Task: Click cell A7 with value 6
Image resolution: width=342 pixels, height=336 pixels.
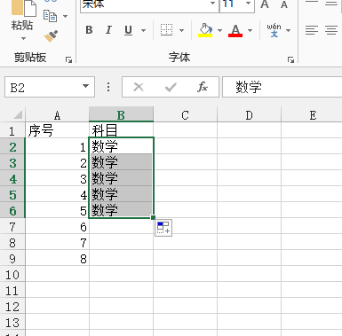Action: click(x=57, y=226)
